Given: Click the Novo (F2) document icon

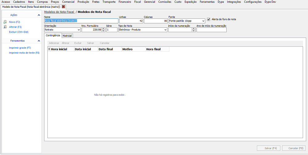Looking at the screenshot, I should 5,22.
